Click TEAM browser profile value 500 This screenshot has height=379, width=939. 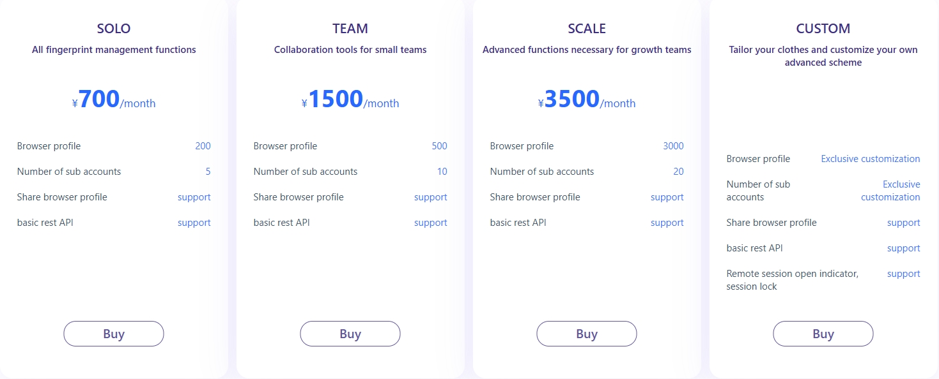click(439, 146)
